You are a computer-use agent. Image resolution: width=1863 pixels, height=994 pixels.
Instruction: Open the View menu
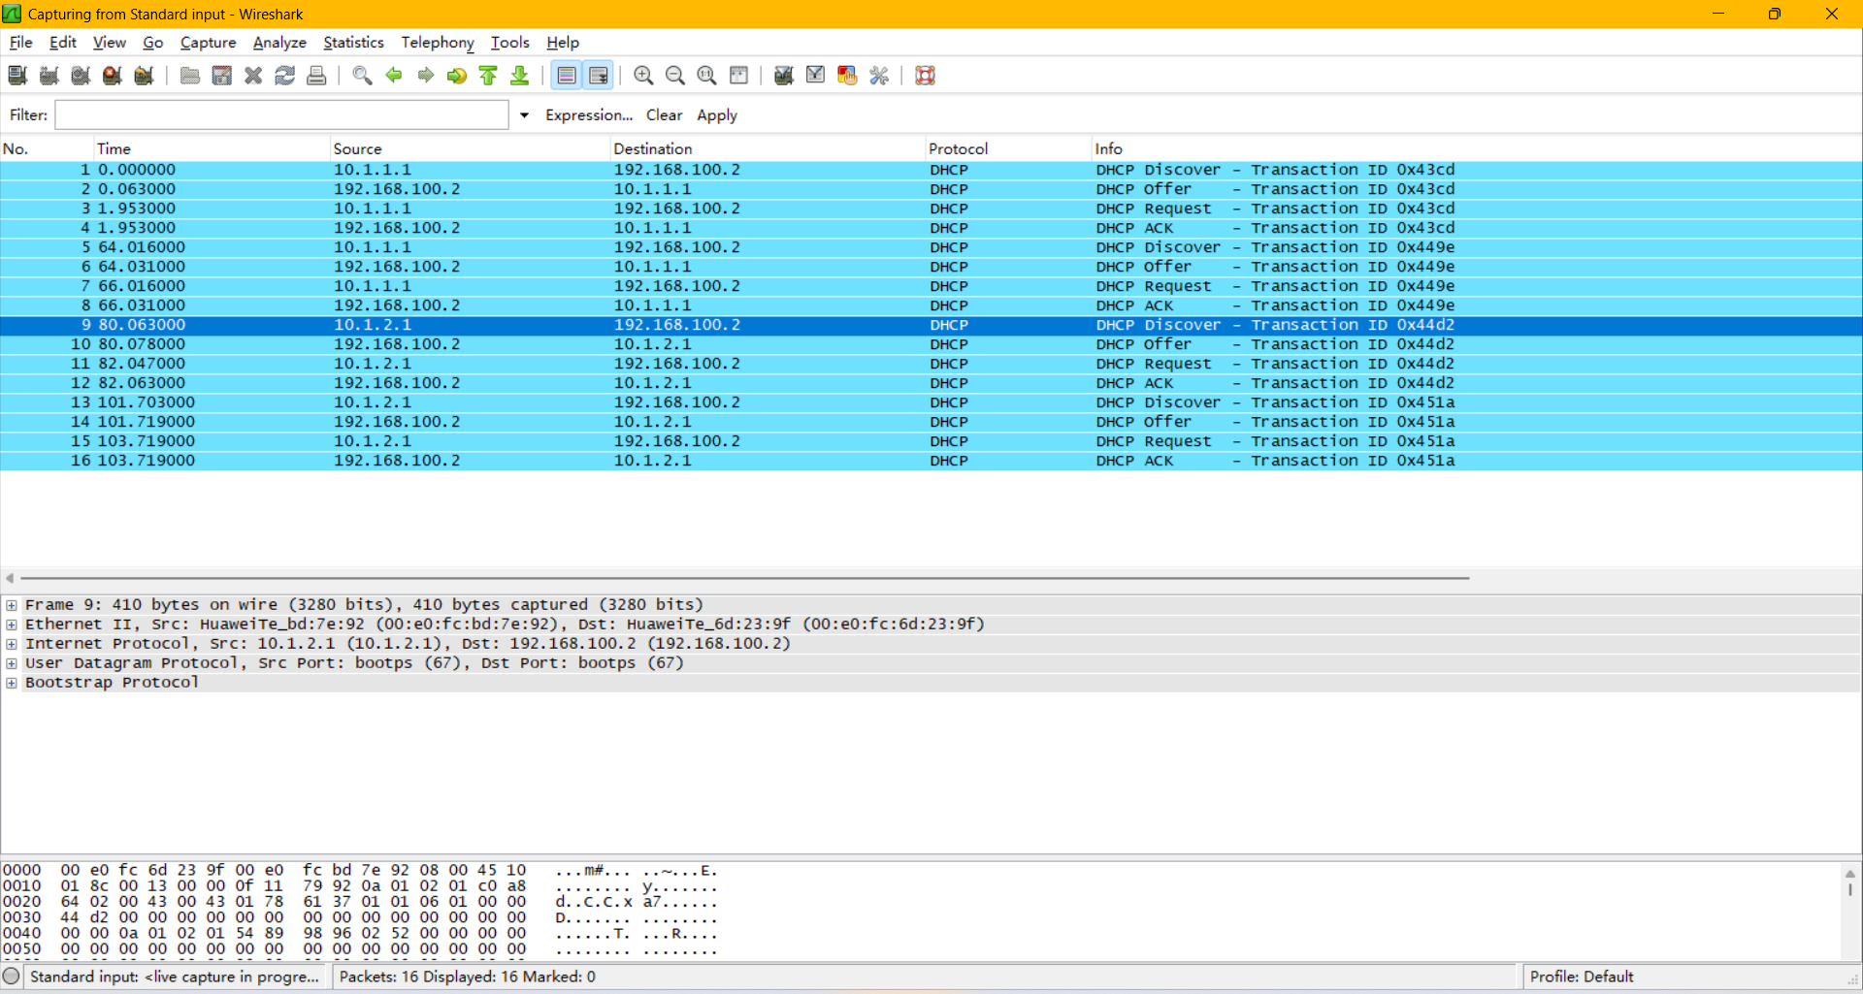click(109, 43)
